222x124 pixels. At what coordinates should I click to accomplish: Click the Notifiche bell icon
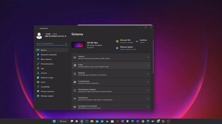tap(75, 74)
